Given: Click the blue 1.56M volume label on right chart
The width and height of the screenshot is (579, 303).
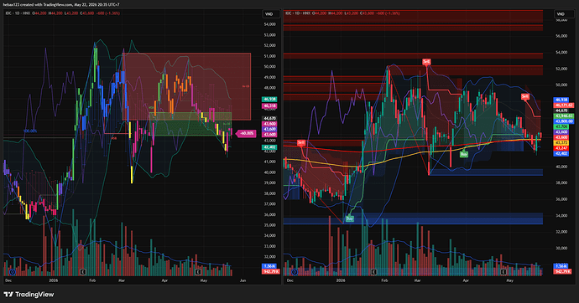Looking at the screenshot, I should (561, 266).
